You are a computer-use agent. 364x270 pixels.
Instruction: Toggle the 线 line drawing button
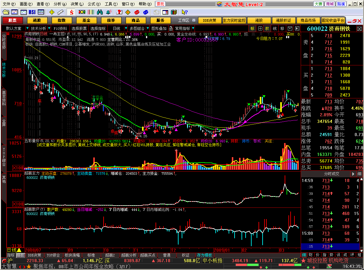275,29
